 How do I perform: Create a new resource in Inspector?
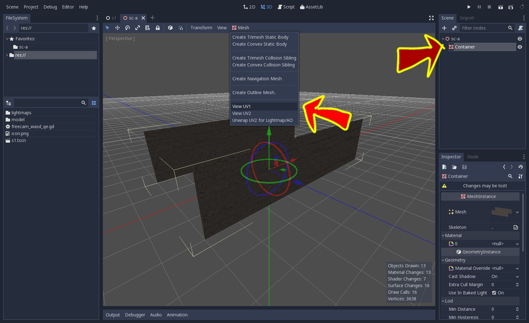(x=444, y=167)
